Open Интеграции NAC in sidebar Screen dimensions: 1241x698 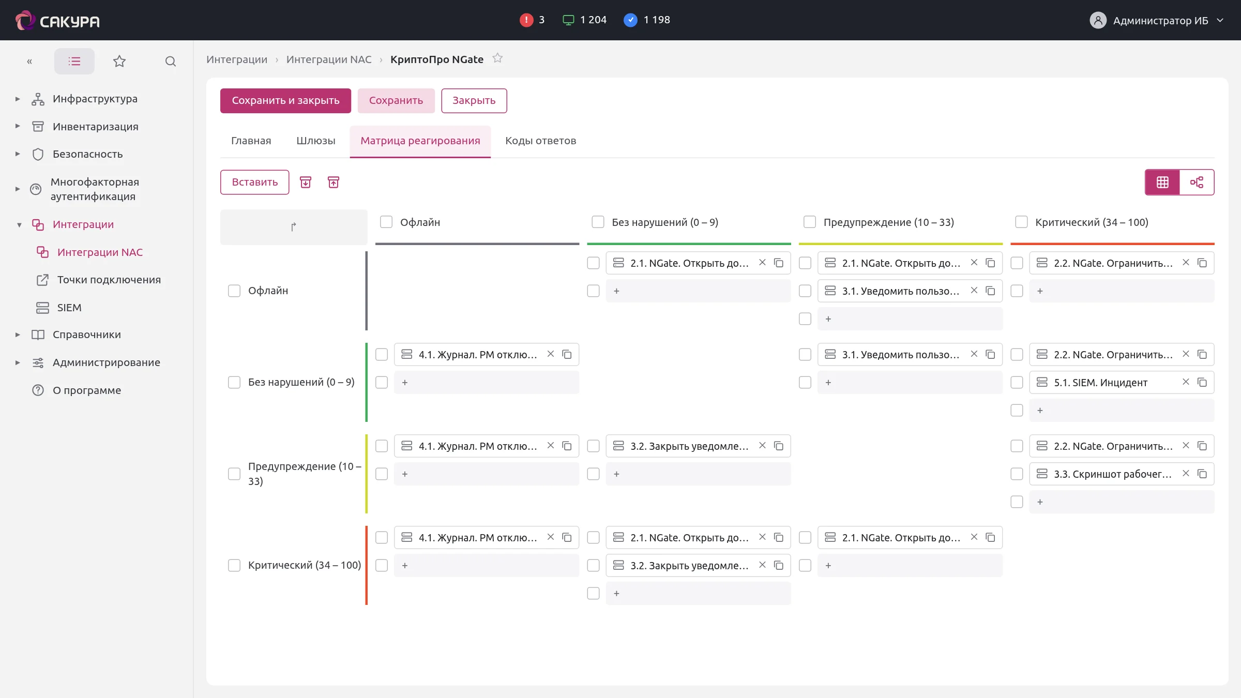pyautogui.click(x=100, y=252)
